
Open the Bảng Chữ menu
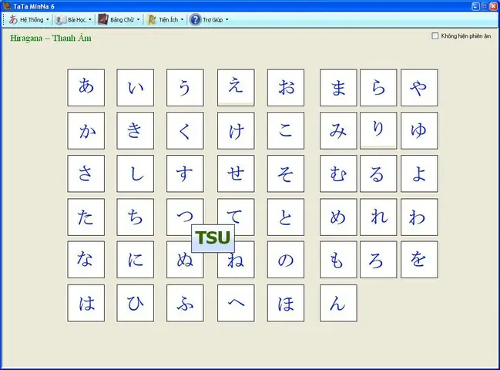[119, 20]
